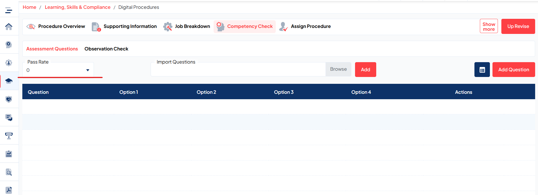Open the shield handshake sidebar icon

click(x=9, y=99)
